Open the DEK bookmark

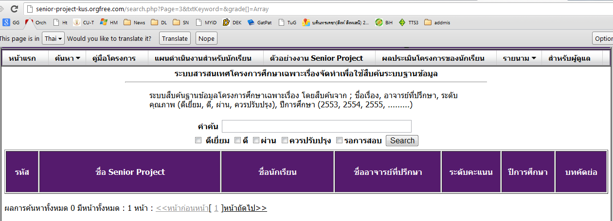click(232, 22)
